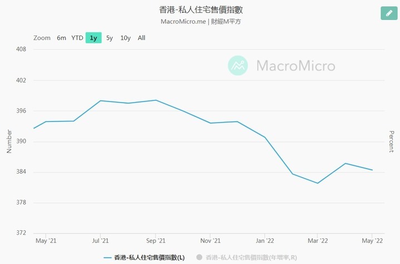Select the YTD zoom range
400x264 pixels.
pyautogui.click(x=77, y=38)
